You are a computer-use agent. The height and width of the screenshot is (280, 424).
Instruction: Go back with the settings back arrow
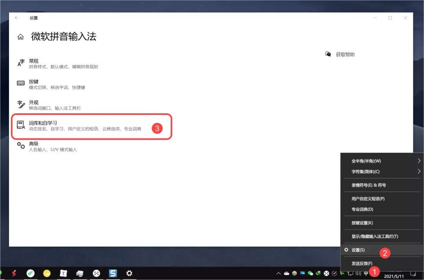(x=17, y=18)
